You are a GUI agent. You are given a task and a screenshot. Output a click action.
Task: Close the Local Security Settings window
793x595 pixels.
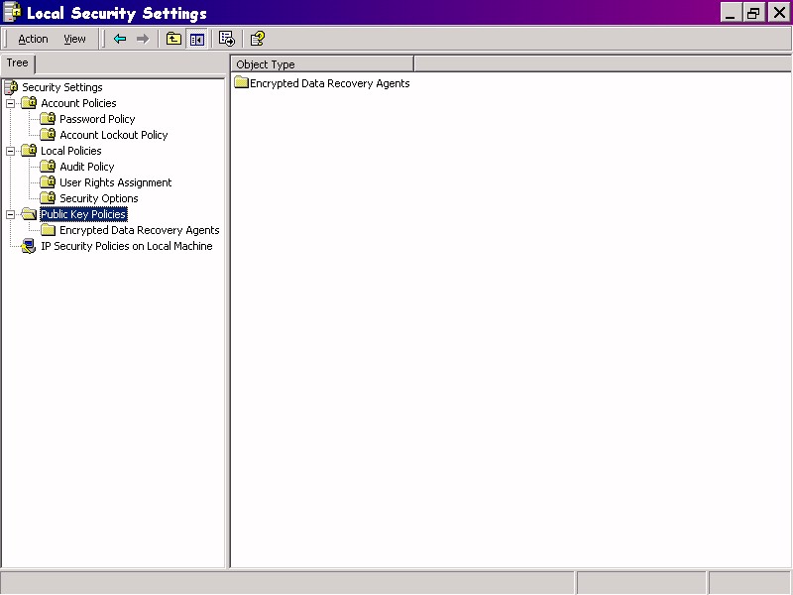point(779,13)
